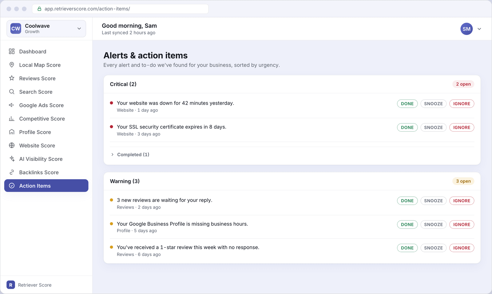Ignore the SSL certificate alert
The width and height of the screenshot is (492, 294).
click(462, 127)
